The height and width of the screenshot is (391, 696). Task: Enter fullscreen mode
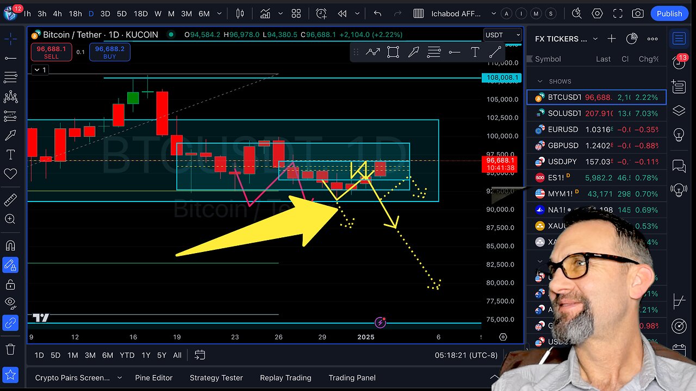pos(618,14)
